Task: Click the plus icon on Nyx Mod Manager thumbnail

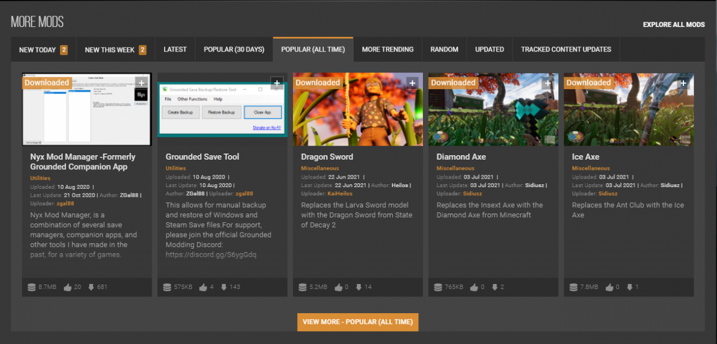Action: pyautogui.click(x=142, y=83)
